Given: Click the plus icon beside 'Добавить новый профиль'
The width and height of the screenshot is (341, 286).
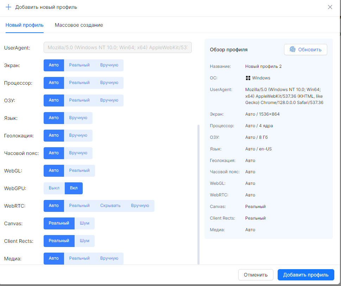Looking at the screenshot, I should click(x=8, y=7).
